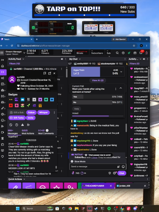This screenshot has height=212, width=159.
Task: Toggle shield mode icon below chat
Action: (x=110, y=173)
